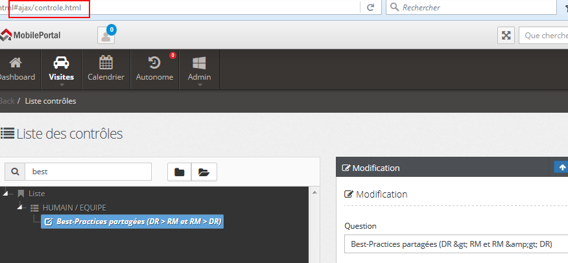Collapse the Liste root tree node
This screenshot has height=263, width=568.
pos(7,193)
